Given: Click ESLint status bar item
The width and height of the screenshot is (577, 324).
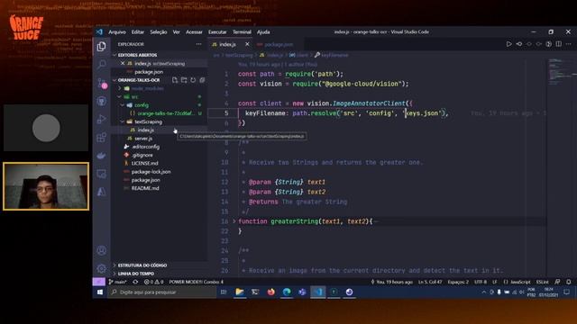Looking at the screenshot, I should [543, 282].
